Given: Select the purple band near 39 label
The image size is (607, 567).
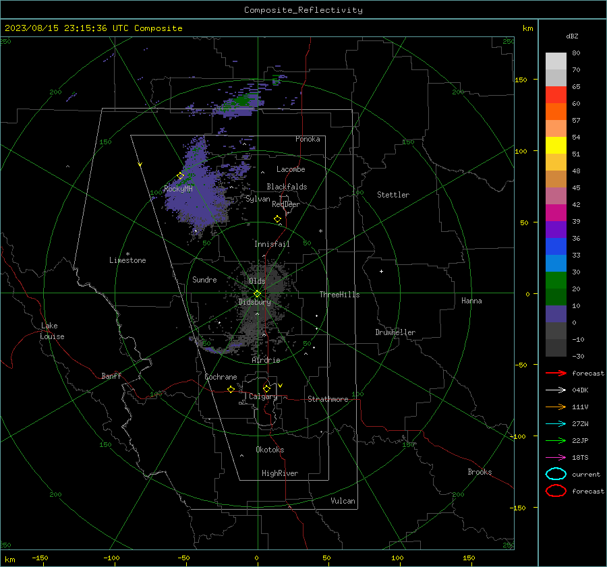Looking at the screenshot, I should coord(556,230).
